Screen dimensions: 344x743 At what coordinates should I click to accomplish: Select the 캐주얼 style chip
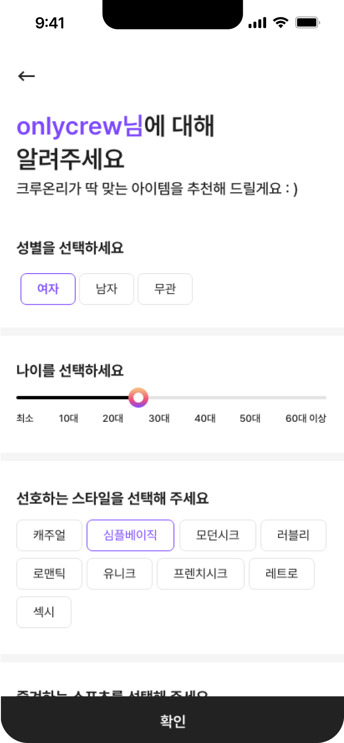point(49,535)
